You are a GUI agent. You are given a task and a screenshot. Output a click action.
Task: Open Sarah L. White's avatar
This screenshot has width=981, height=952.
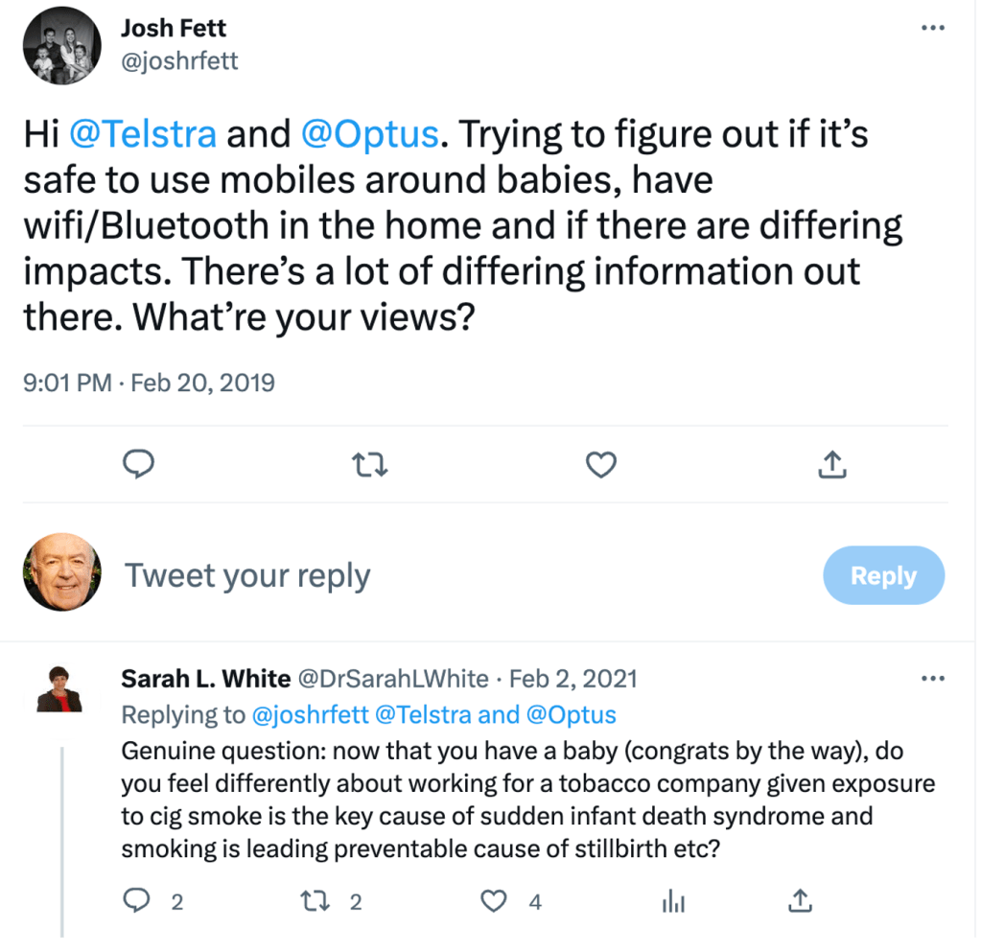click(x=60, y=689)
